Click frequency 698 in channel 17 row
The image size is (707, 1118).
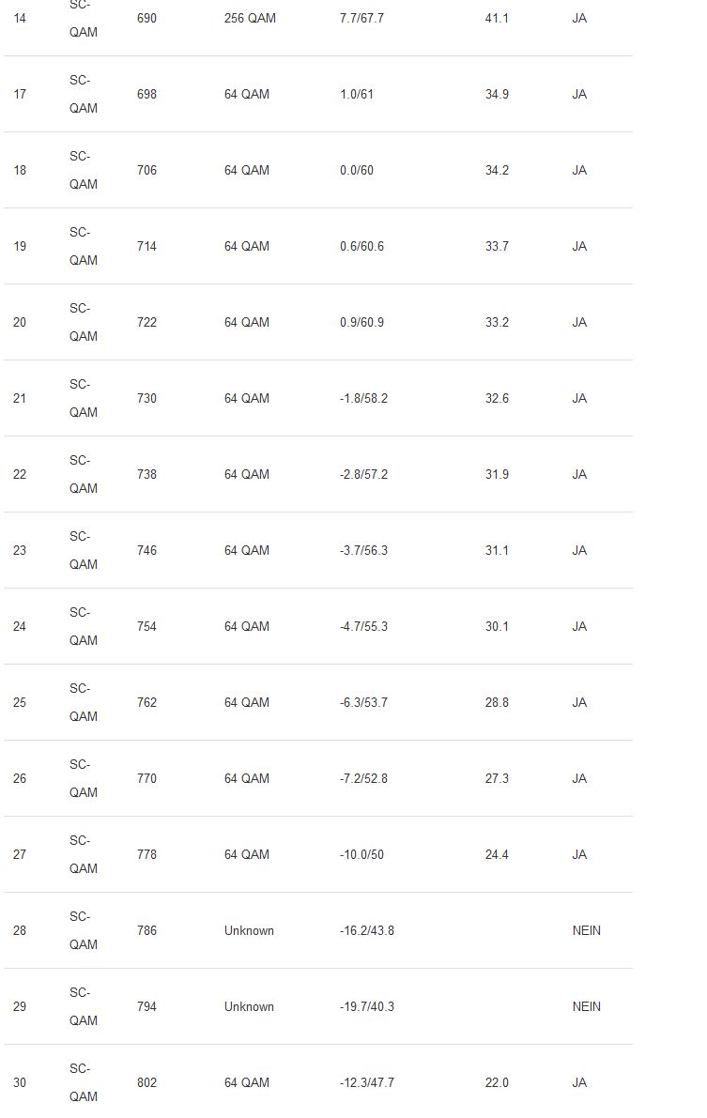tap(146, 94)
